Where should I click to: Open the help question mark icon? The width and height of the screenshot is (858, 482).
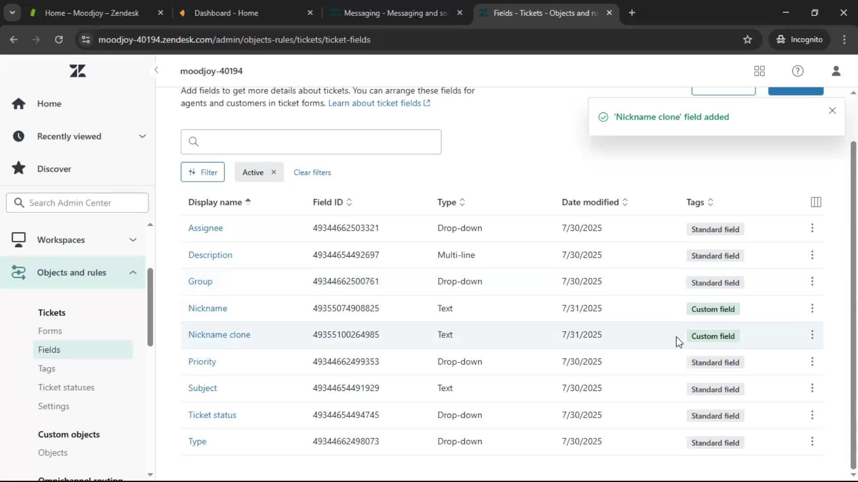(797, 71)
